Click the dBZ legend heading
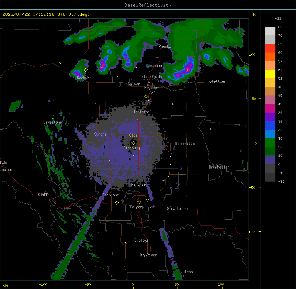 click(278, 19)
